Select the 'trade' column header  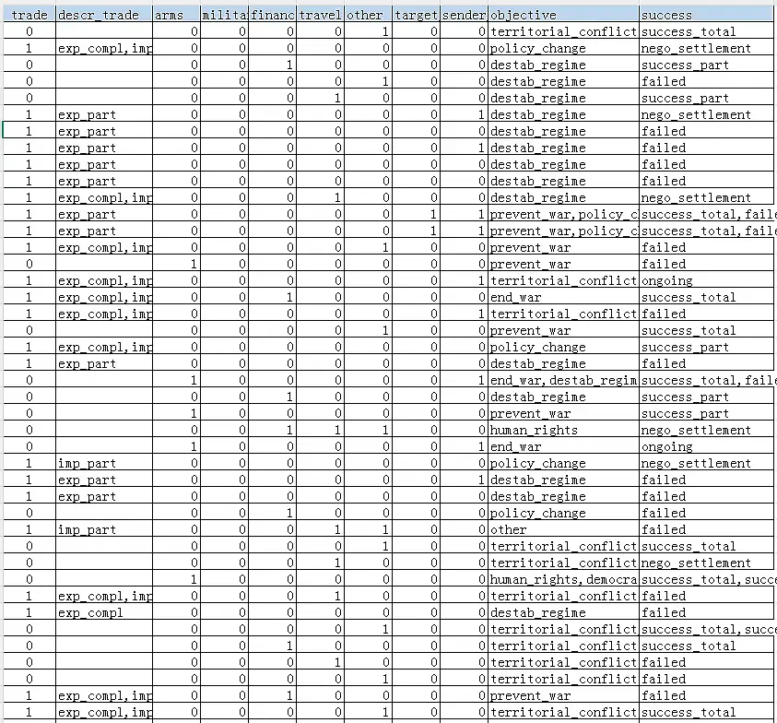click(x=29, y=15)
